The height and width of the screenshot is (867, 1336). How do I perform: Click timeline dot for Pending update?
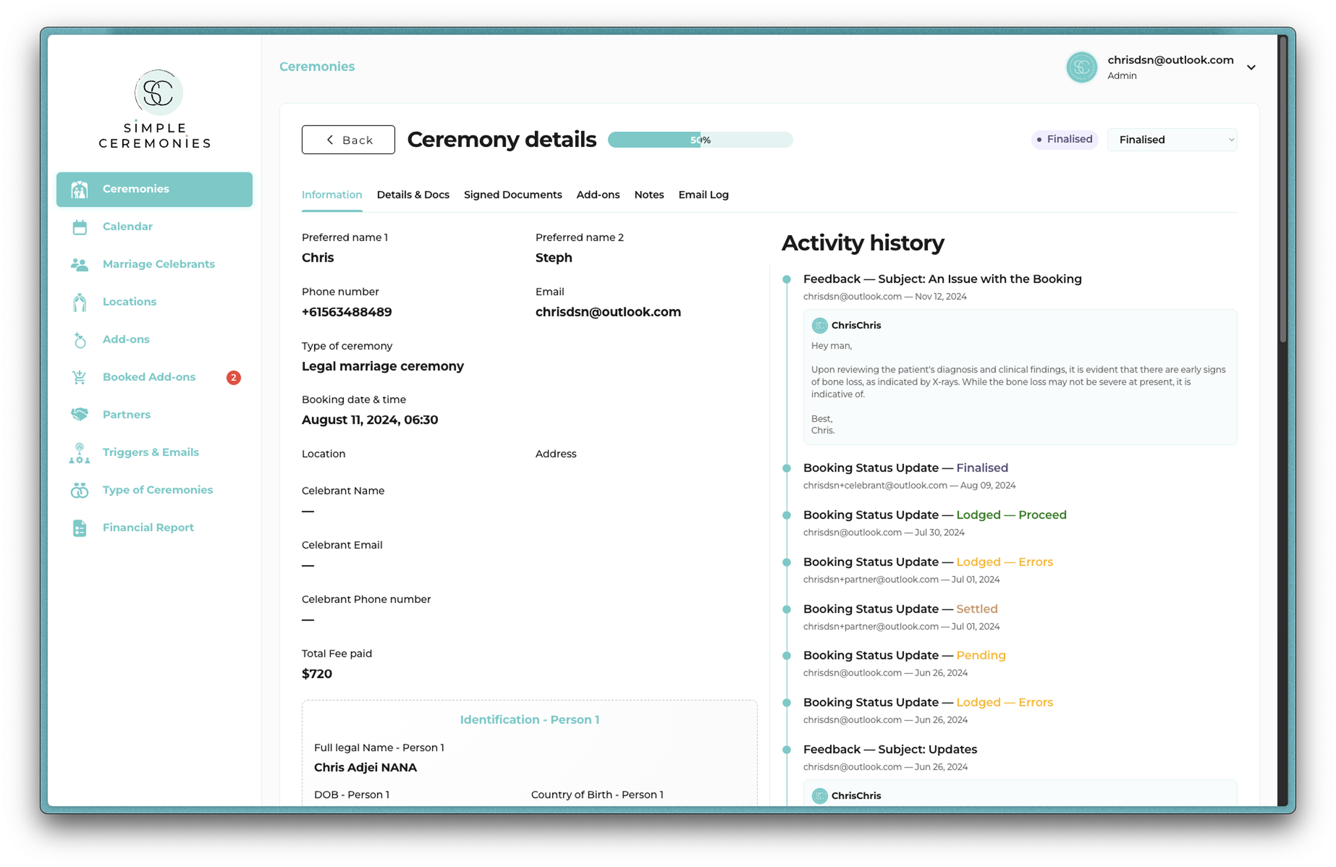click(x=786, y=656)
